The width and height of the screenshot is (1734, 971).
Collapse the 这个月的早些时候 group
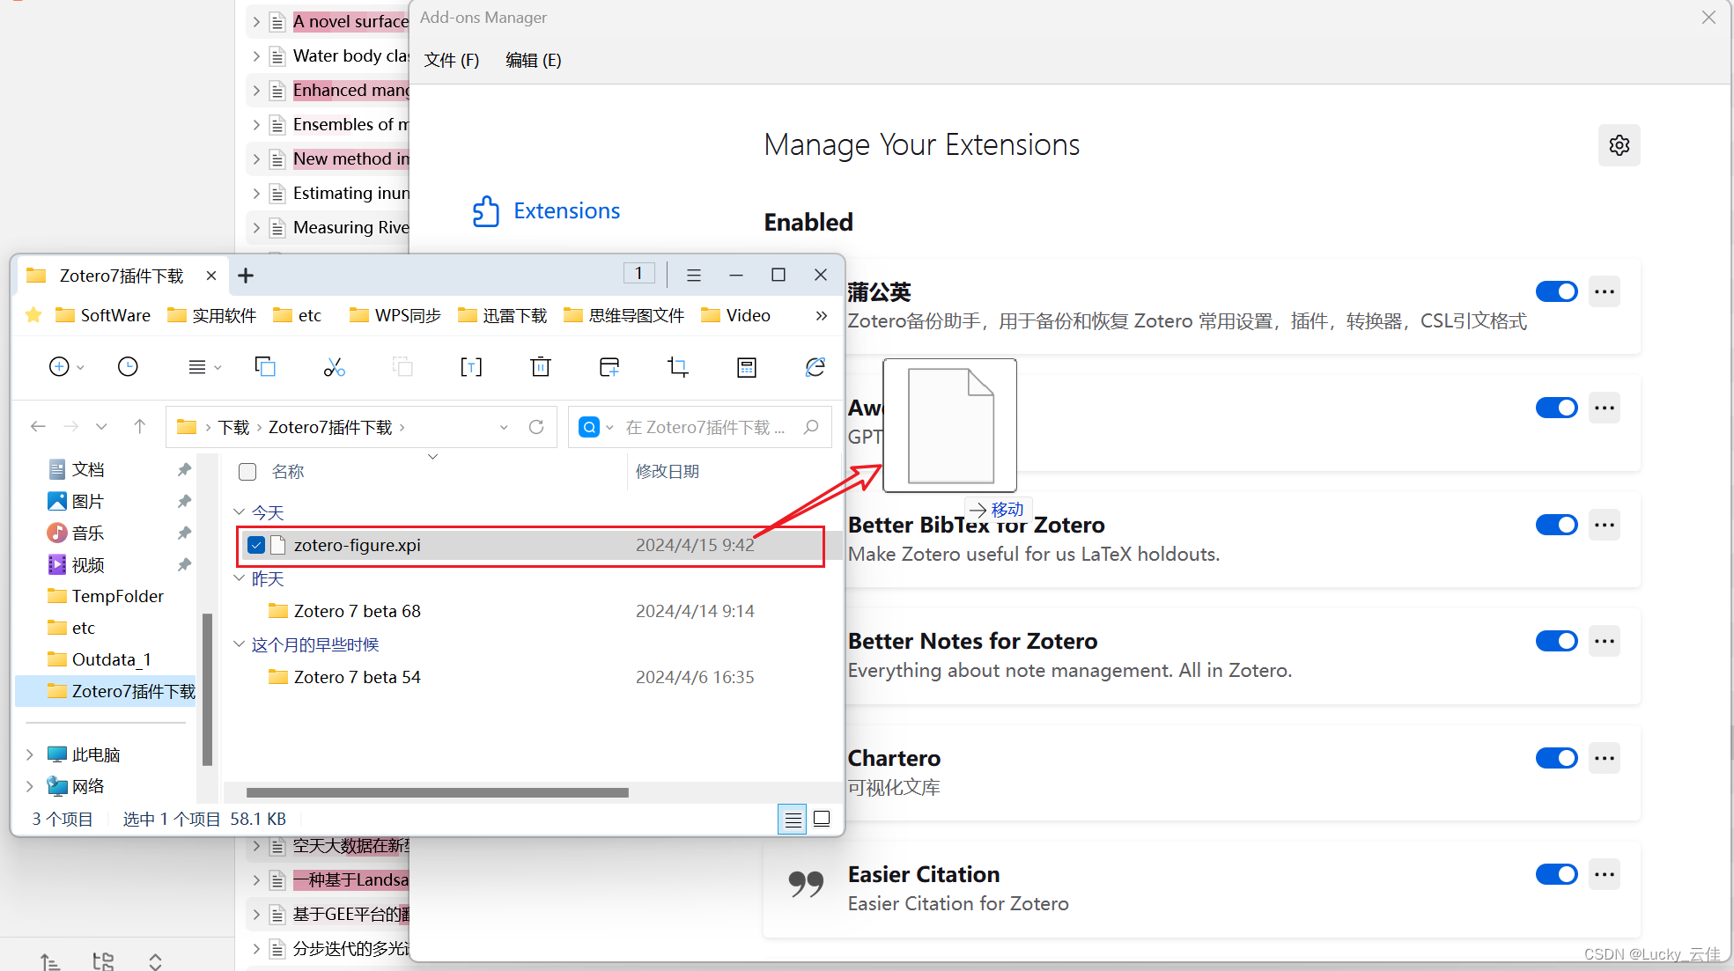coord(239,644)
